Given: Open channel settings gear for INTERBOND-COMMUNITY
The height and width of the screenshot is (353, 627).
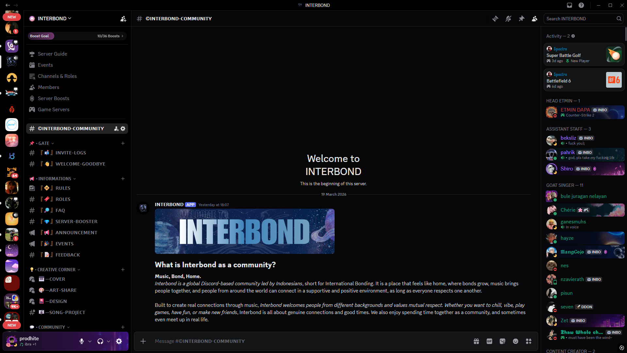Looking at the screenshot, I should click(x=123, y=129).
